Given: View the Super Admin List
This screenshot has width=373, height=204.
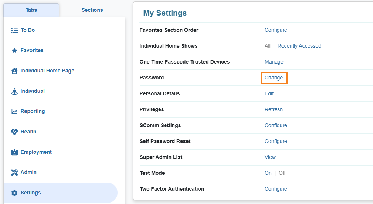Looking at the screenshot, I should click(x=270, y=157).
